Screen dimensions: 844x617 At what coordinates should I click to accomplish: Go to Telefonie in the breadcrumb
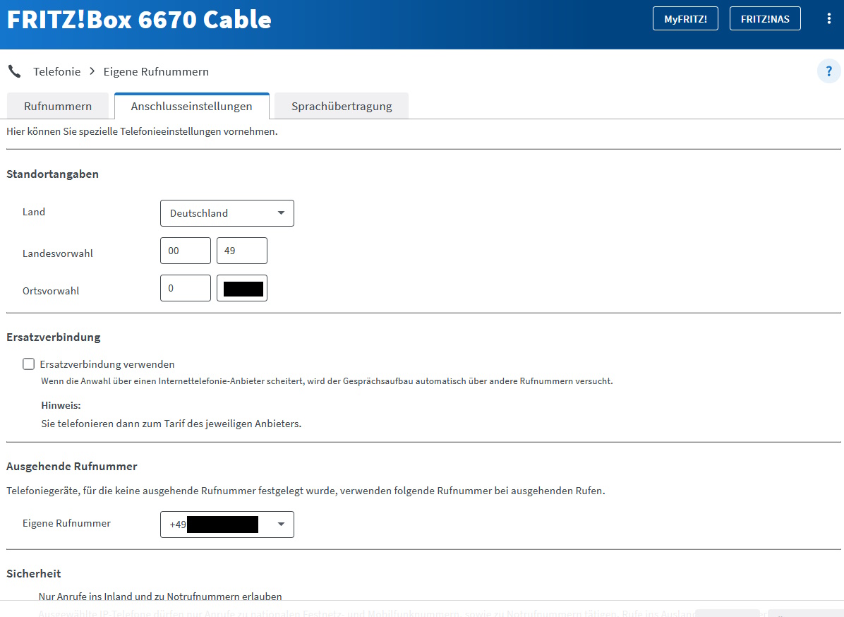(x=57, y=71)
